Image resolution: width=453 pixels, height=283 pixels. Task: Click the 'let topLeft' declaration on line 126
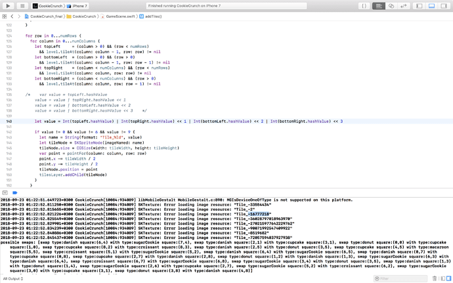point(47,47)
